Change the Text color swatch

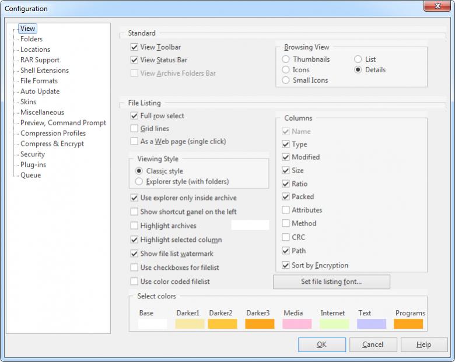point(372,324)
